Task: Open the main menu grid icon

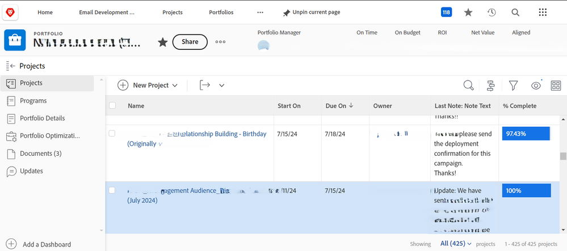Action: (543, 12)
